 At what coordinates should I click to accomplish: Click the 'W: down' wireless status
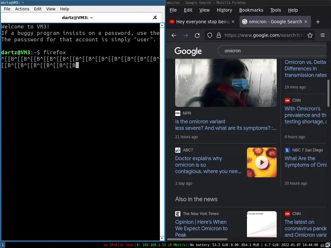[127, 245]
